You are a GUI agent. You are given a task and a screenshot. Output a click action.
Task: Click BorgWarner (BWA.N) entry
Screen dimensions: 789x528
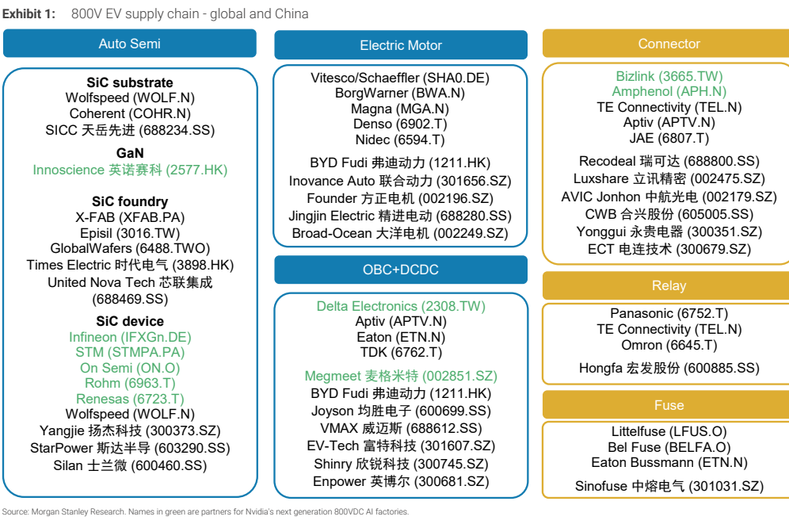click(400, 94)
